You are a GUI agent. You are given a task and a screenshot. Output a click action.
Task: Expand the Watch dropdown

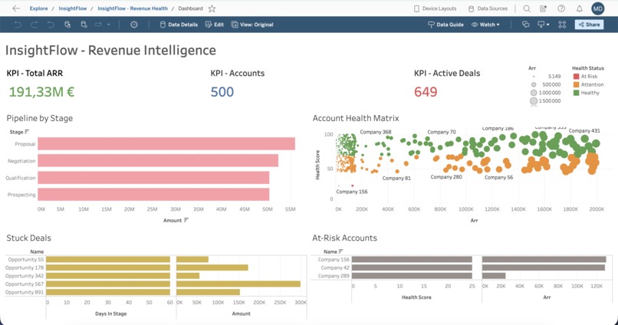485,25
